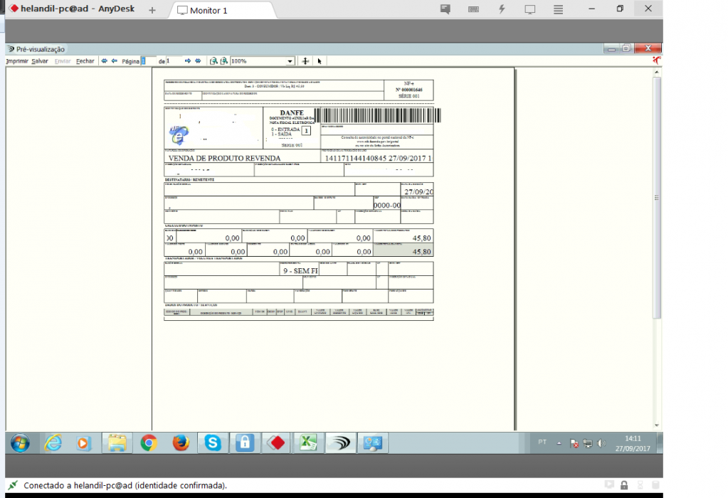728x498 pixels.
Task: Click Imprimir to print the DANFE
Action: point(17,60)
